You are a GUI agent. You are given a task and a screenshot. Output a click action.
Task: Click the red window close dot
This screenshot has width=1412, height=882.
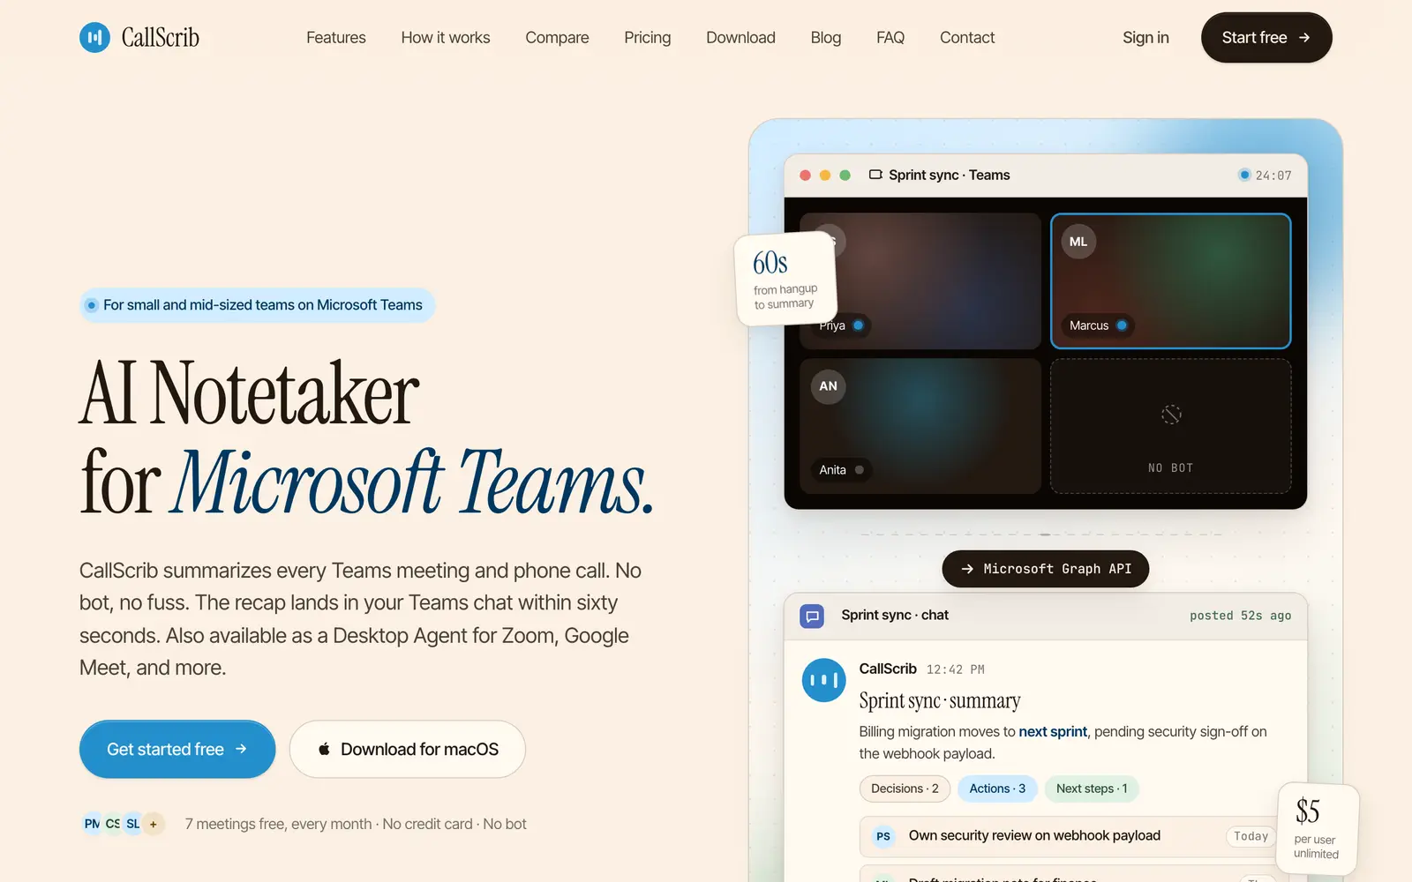tap(805, 176)
